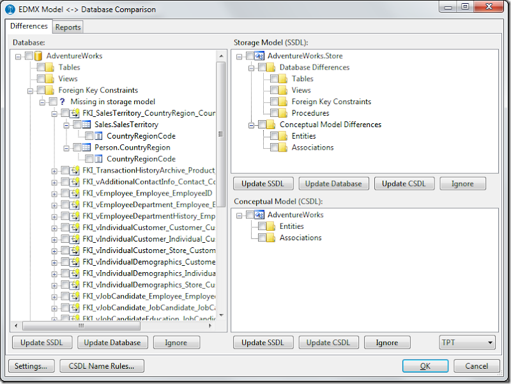This screenshot has height=384, width=511.
Task: Click the AdventureWorks database cylinder icon
Action: [x=38, y=56]
